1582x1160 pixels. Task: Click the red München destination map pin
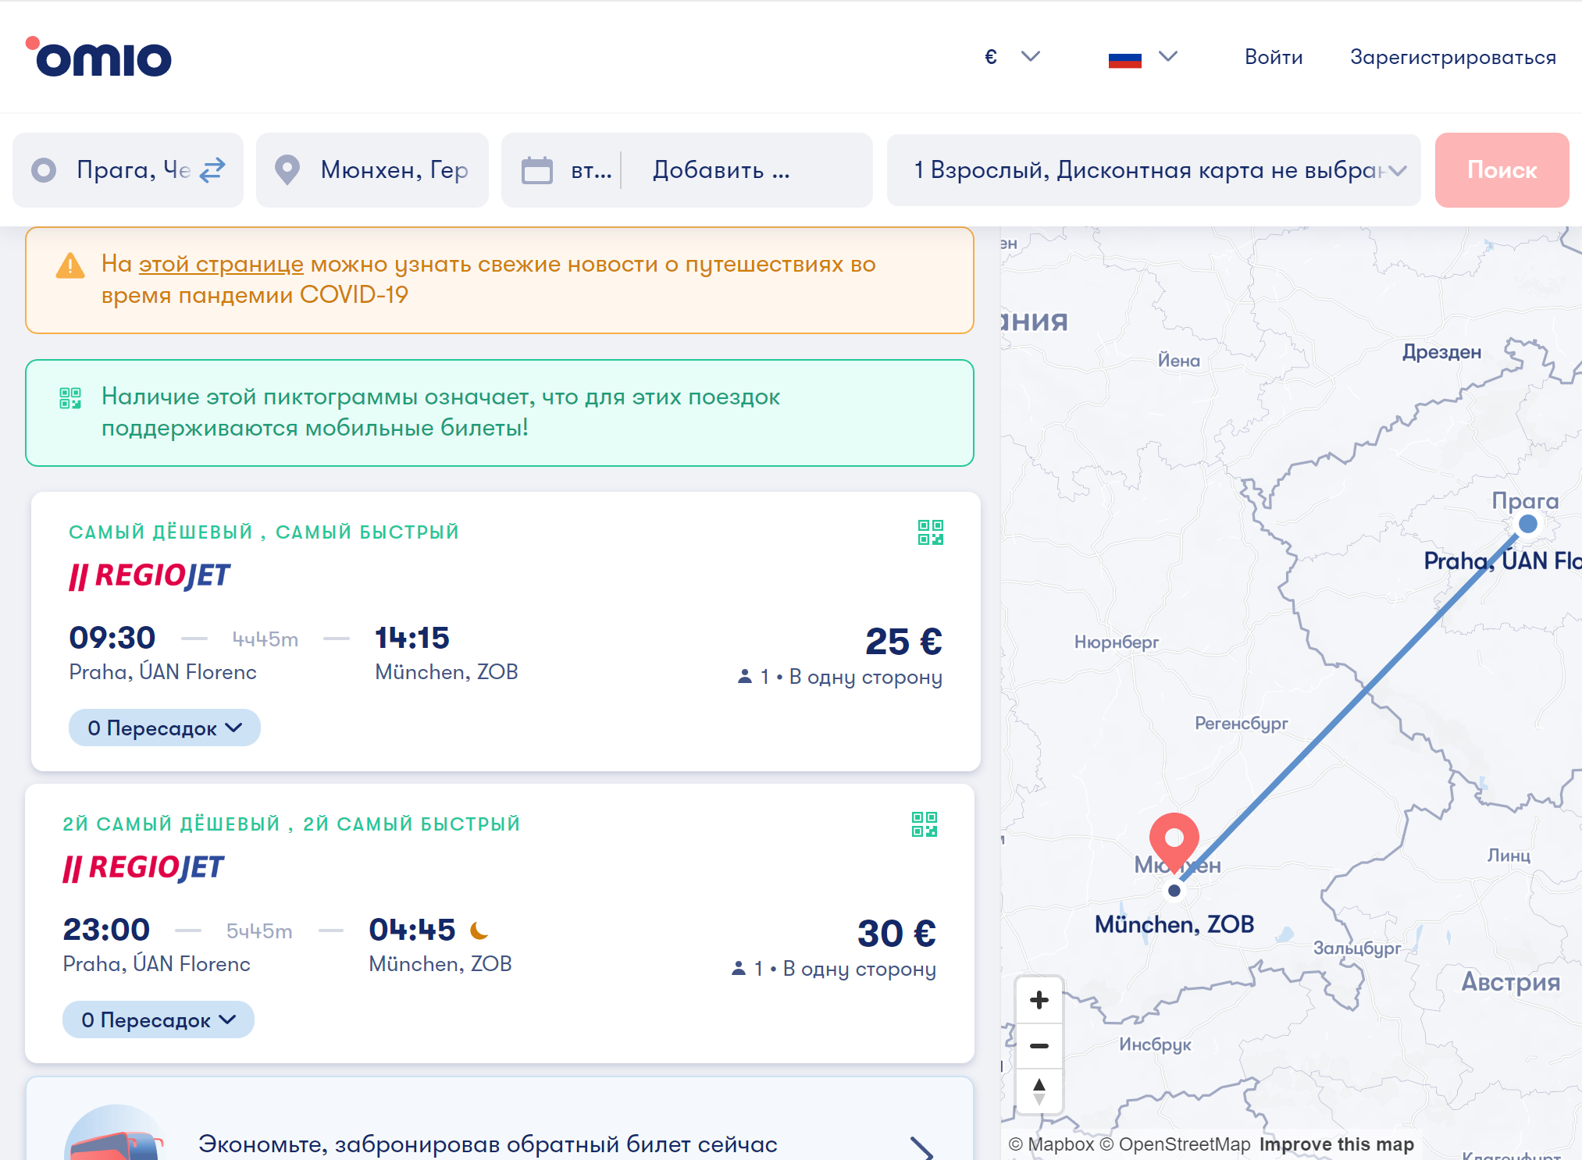click(x=1174, y=842)
